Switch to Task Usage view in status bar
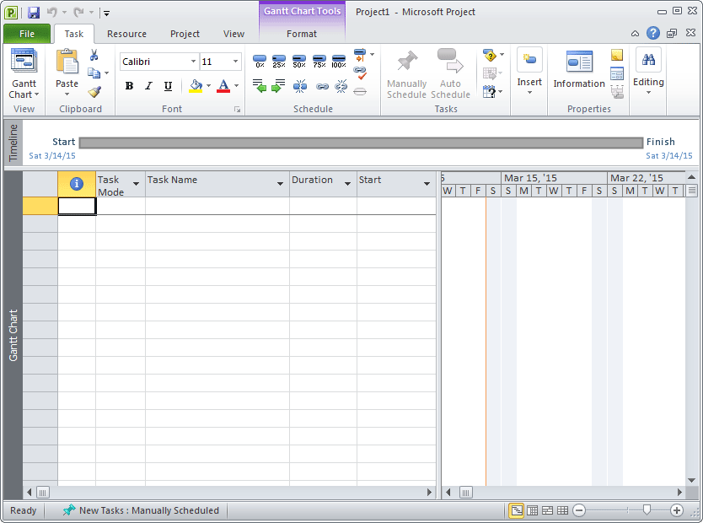703x523 pixels. pos(532,510)
